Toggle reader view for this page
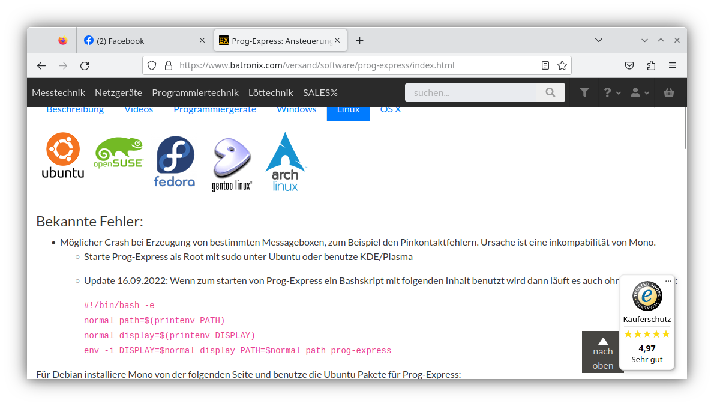 click(545, 65)
